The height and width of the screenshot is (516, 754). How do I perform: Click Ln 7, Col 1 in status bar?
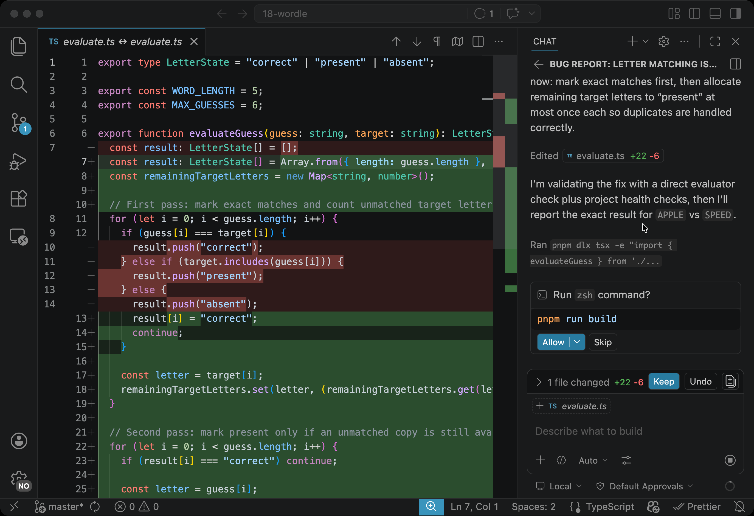pos(474,507)
